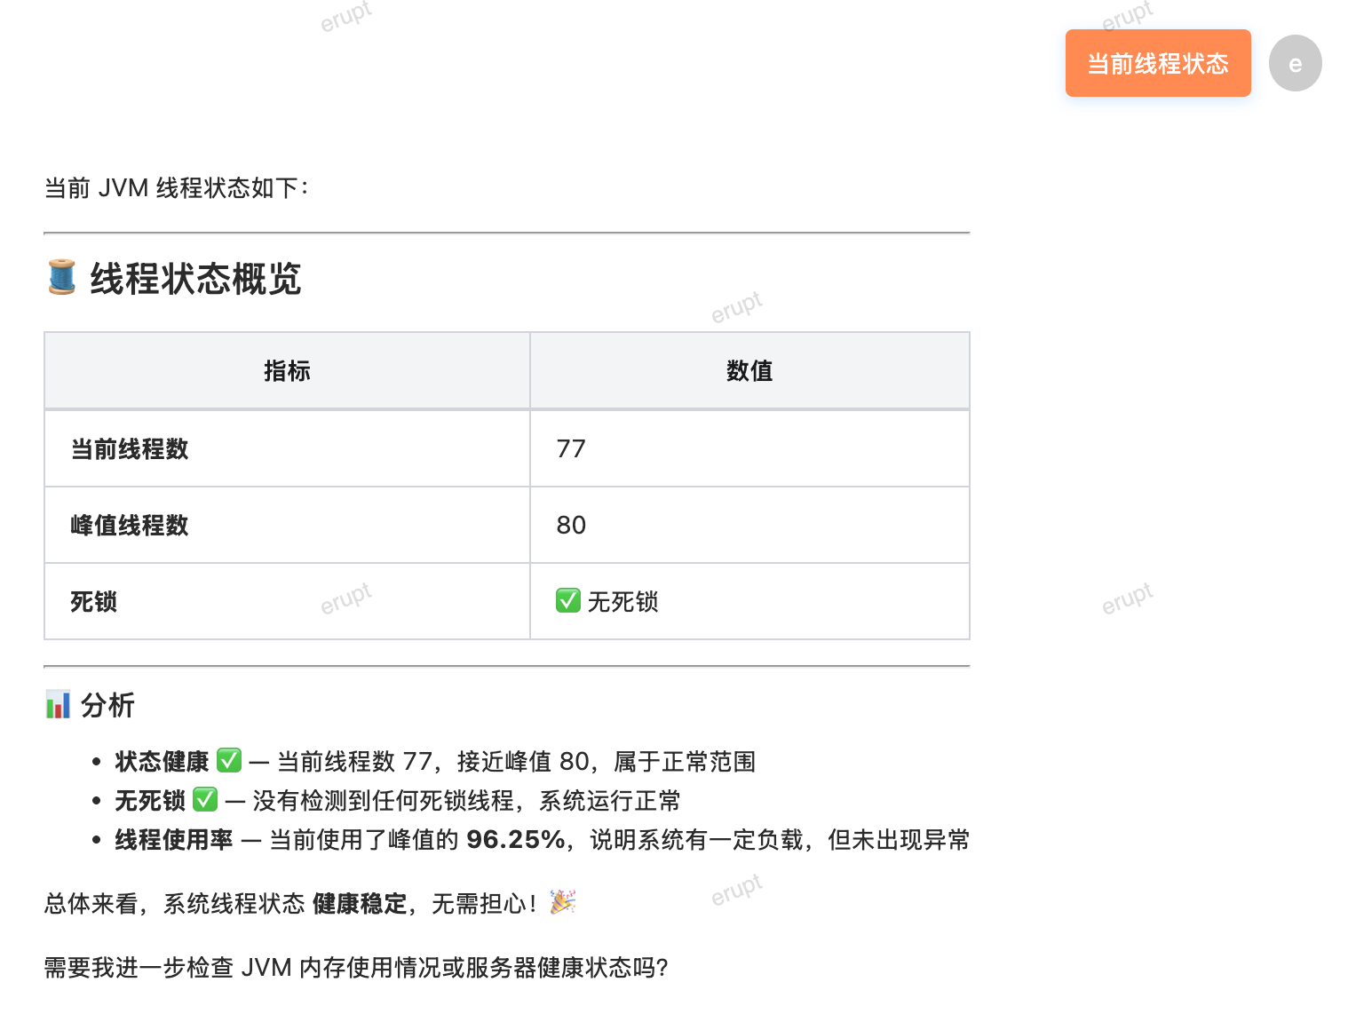Select the 数值 column header

[x=749, y=371]
